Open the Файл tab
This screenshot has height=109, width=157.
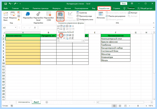6,8
